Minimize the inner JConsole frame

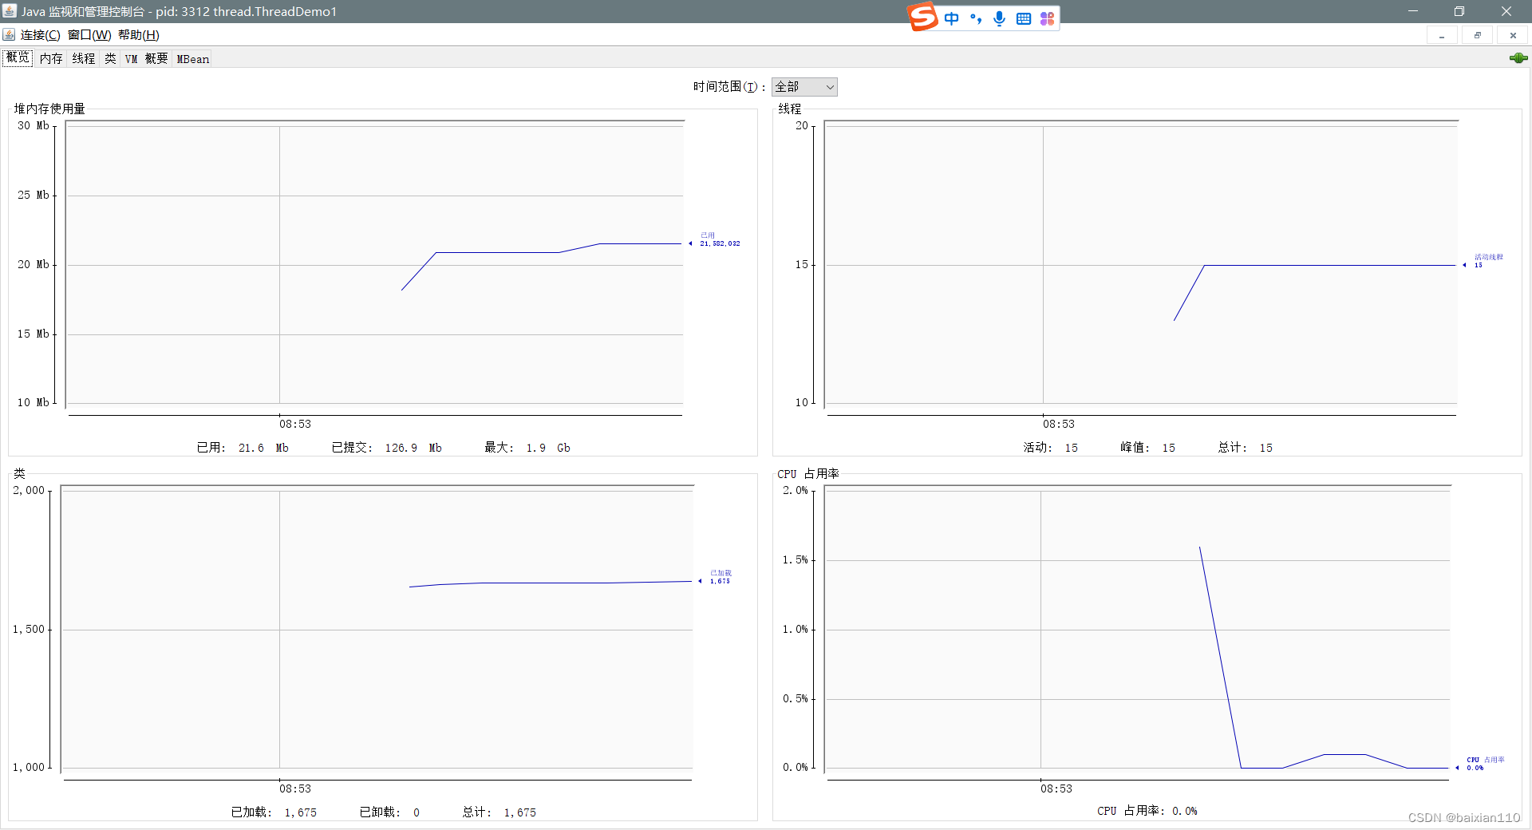1442,35
